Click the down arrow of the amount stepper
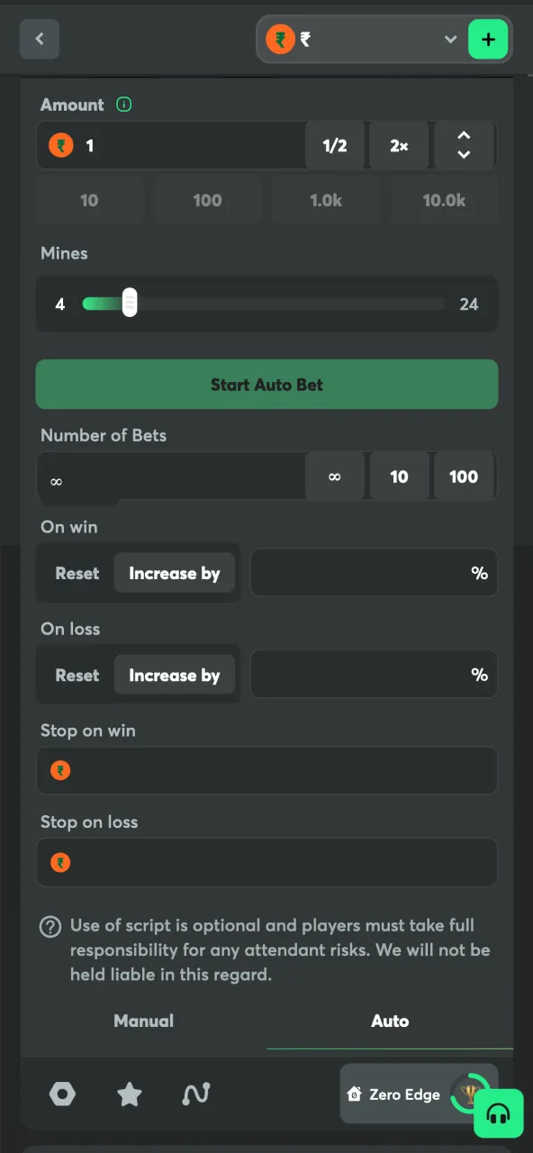This screenshot has width=533, height=1153. click(x=464, y=155)
